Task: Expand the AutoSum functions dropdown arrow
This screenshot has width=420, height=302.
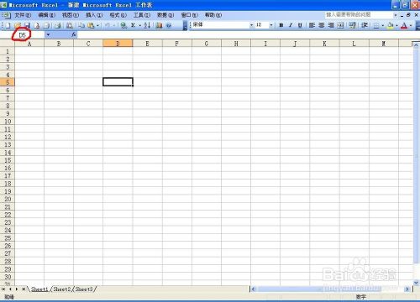Action: click(x=140, y=25)
